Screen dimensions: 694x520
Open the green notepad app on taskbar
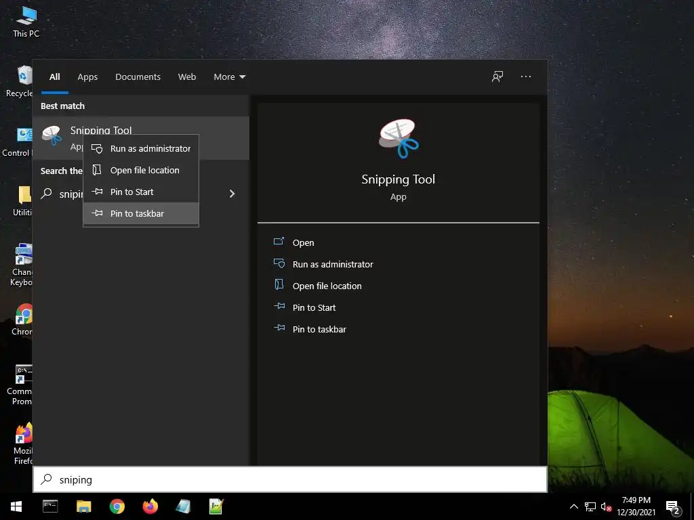(x=216, y=506)
